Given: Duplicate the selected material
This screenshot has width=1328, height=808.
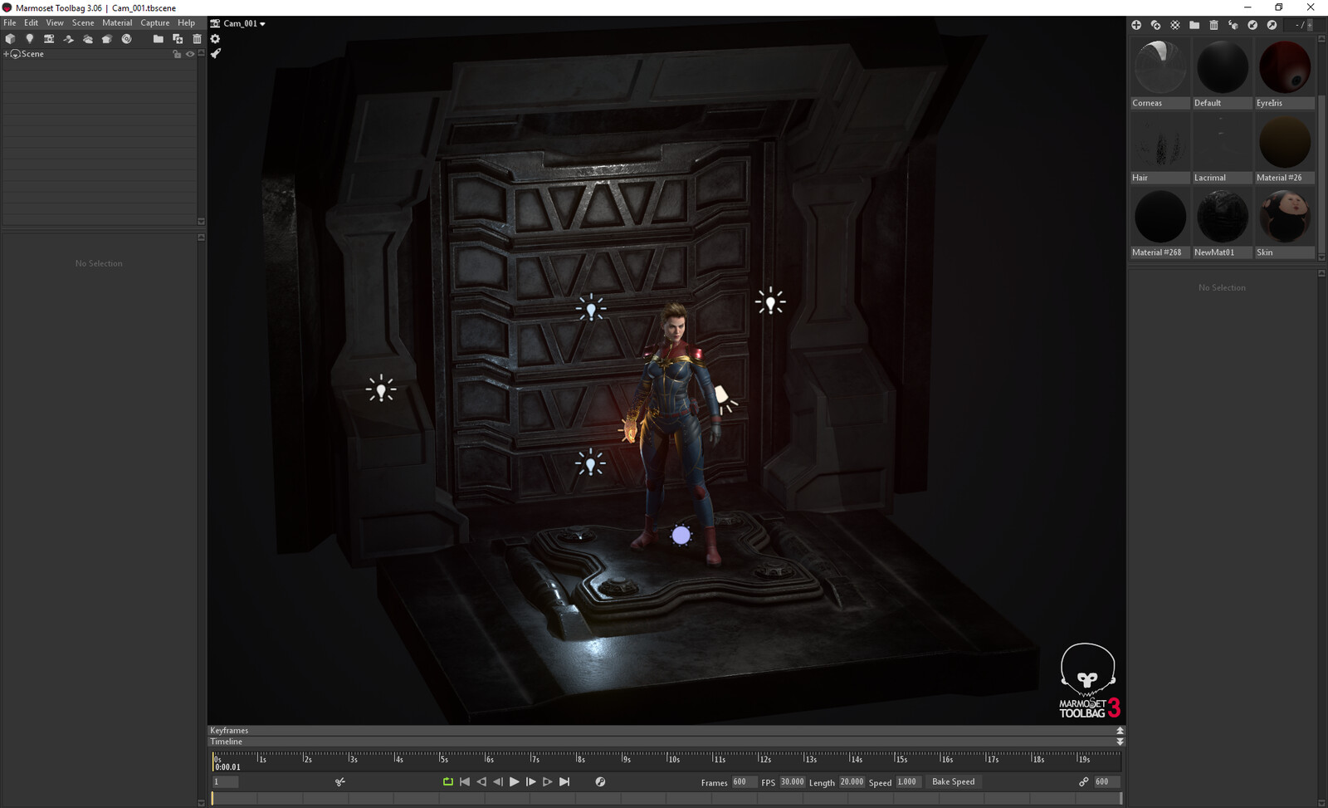Looking at the screenshot, I should 1155,25.
